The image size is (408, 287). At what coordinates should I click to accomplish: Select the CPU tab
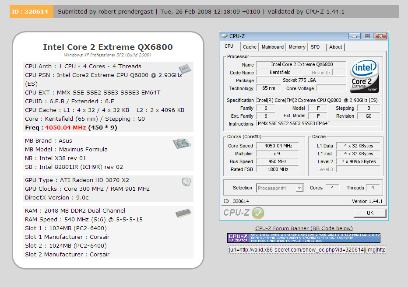[x=229, y=46]
